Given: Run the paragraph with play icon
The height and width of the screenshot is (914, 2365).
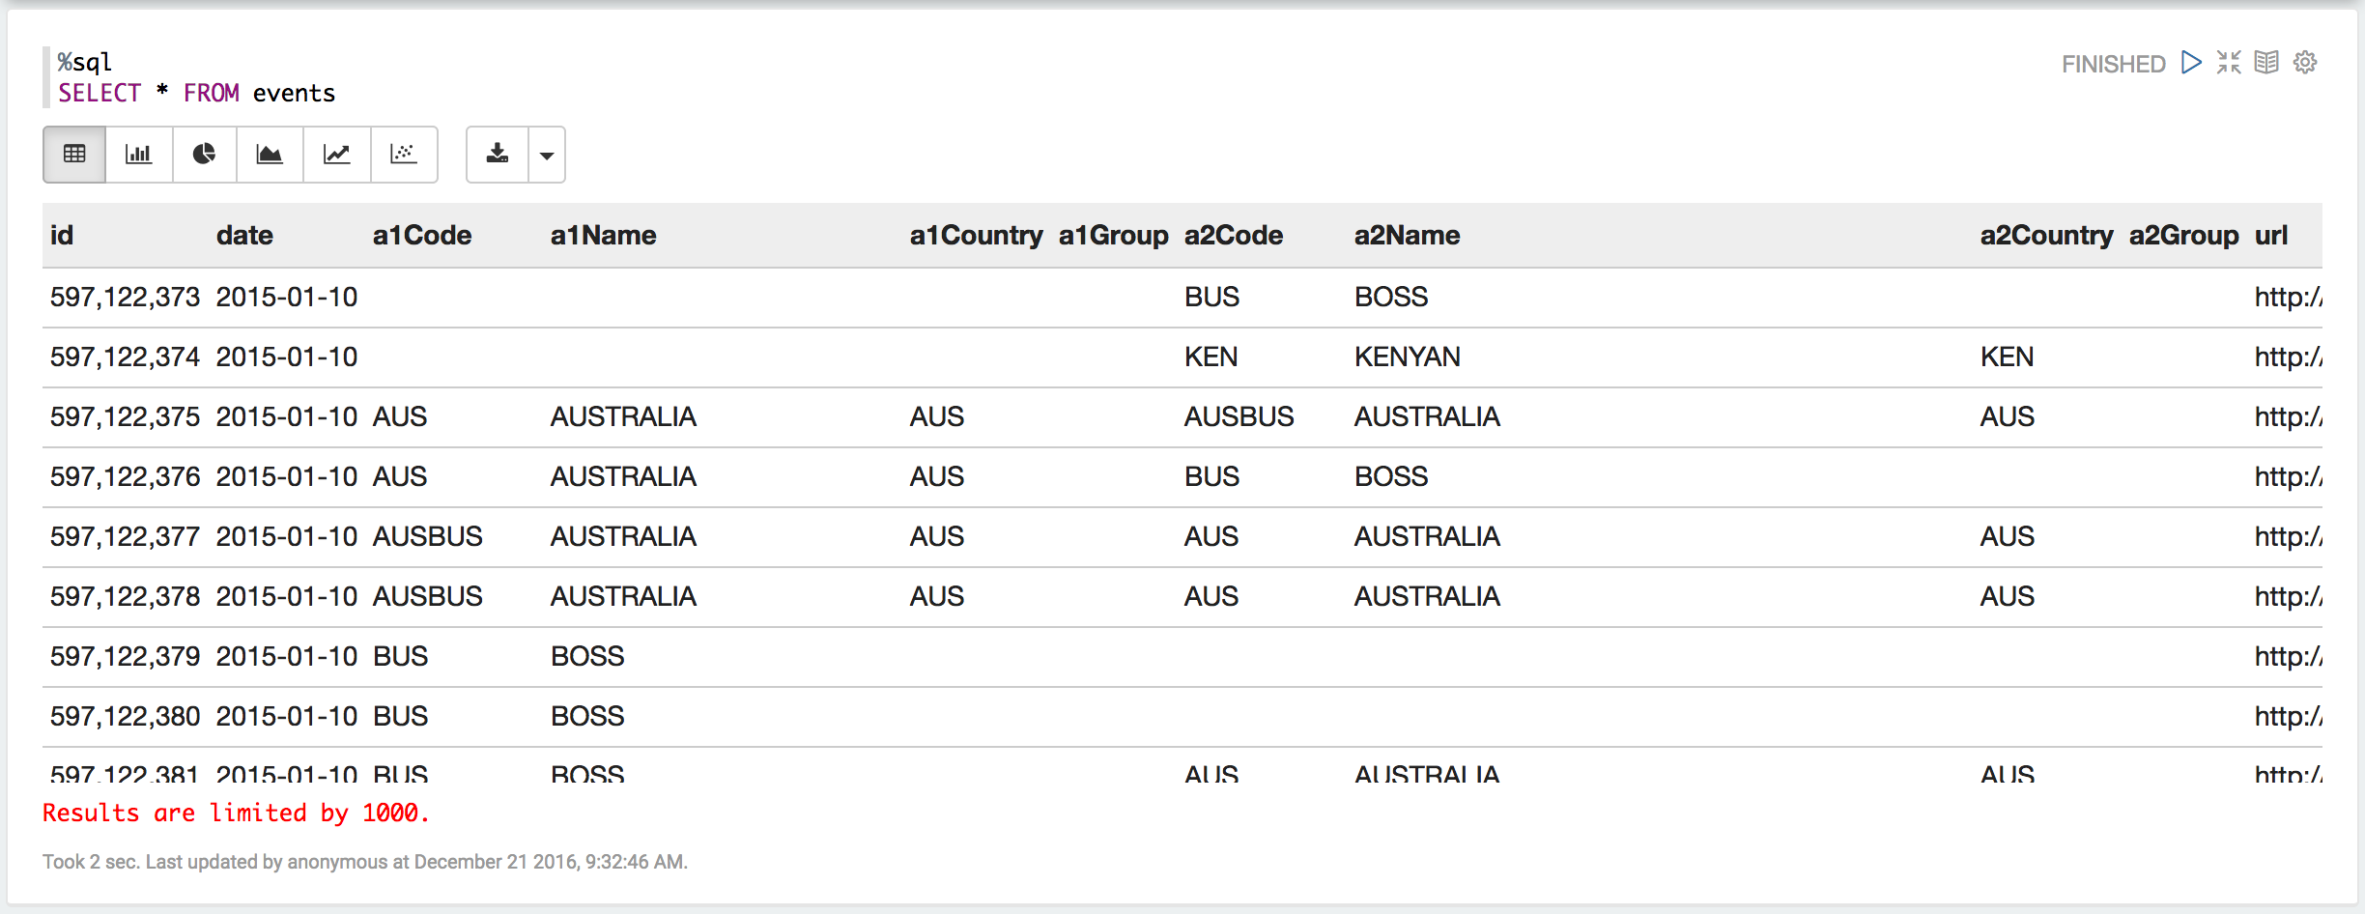Looking at the screenshot, I should [2191, 63].
